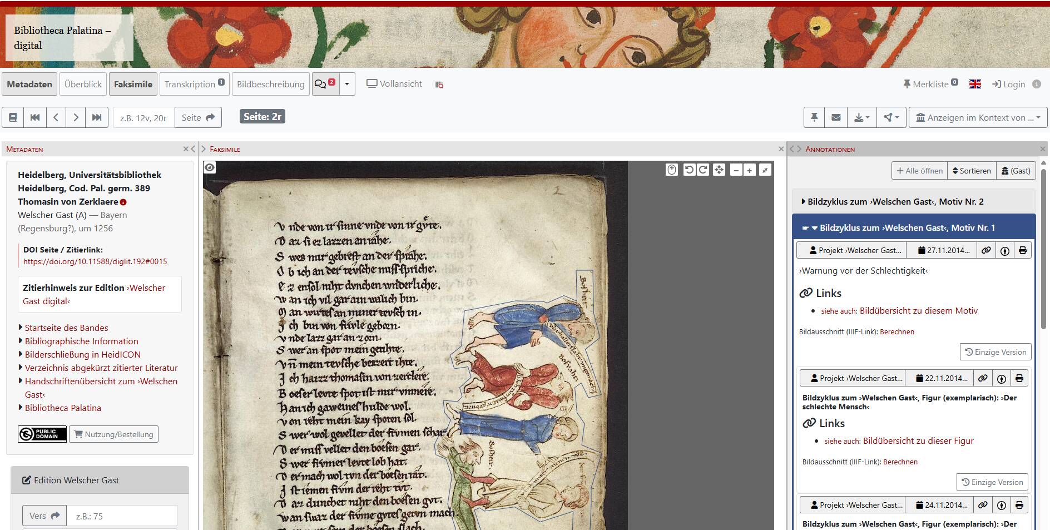Click the Nutzung/Bestellung button
The height and width of the screenshot is (530, 1050).
pos(113,434)
